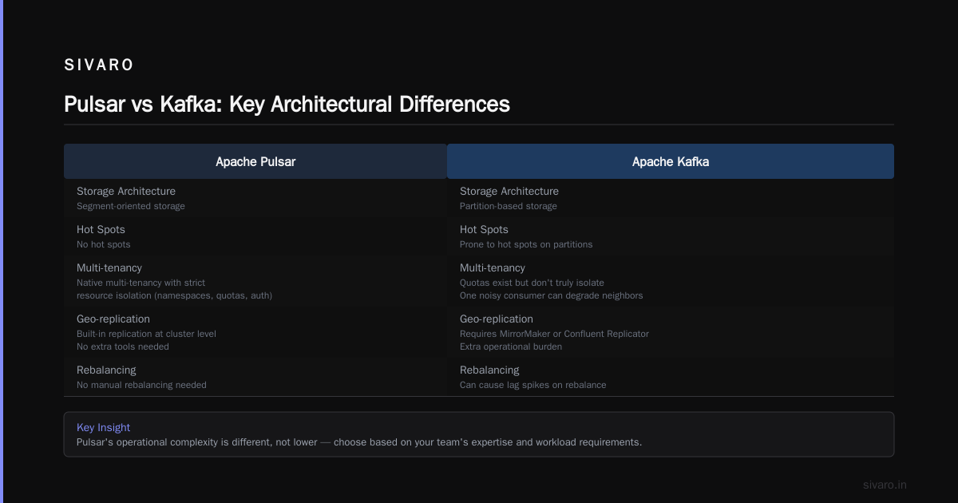Click Geo-replication label in Kafka column
The height and width of the screenshot is (503, 958).
coord(496,319)
